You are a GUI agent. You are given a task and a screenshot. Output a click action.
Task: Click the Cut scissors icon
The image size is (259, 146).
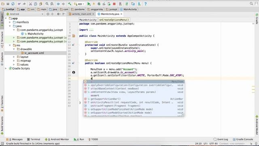coord(31,4)
